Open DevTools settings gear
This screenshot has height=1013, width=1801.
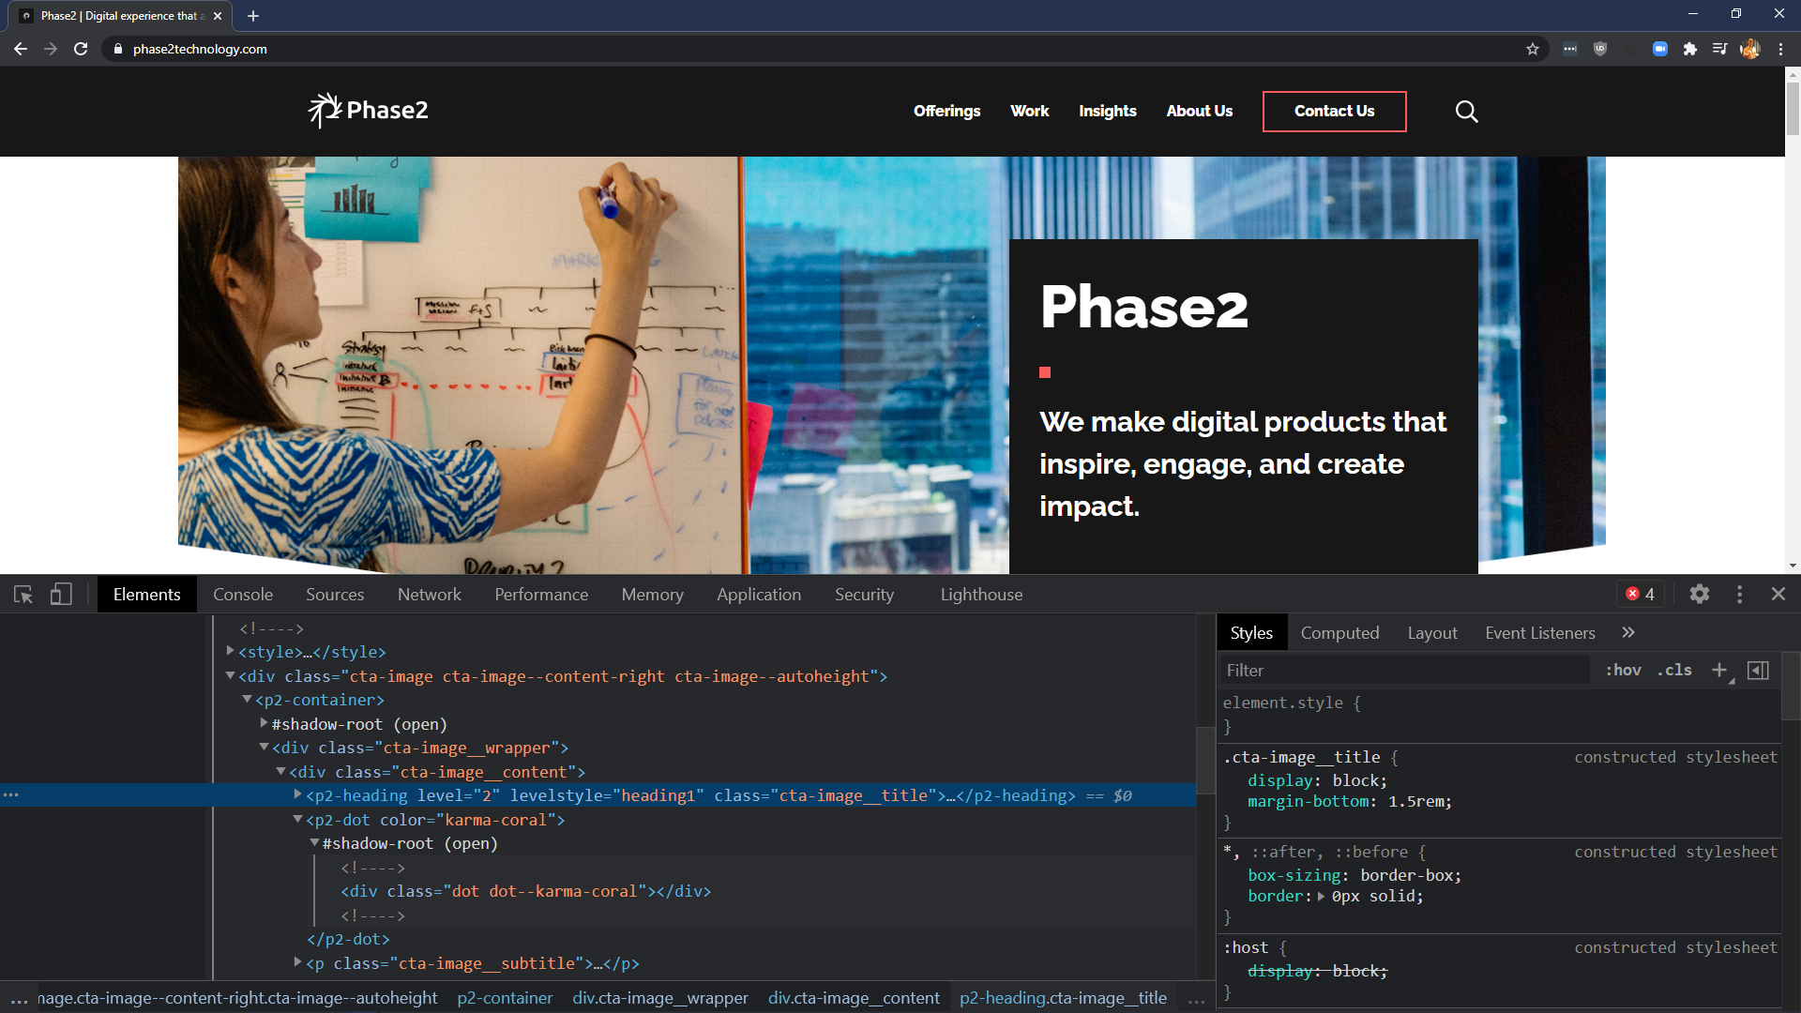[1699, 595]
